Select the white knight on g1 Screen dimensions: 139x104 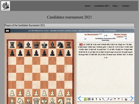coord(60,101)
